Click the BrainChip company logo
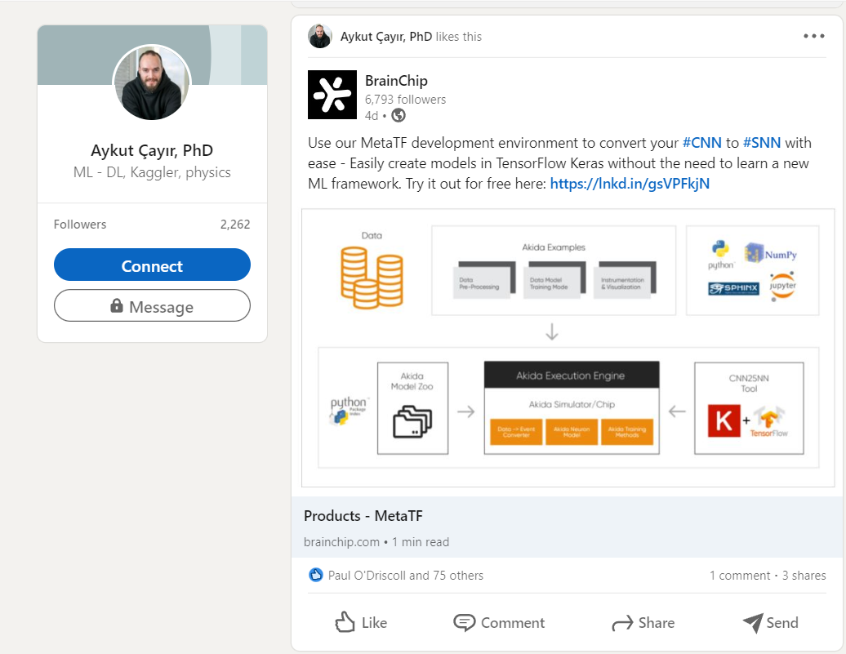This screenshot has height=654, width=846. click(x=332, y=95)
